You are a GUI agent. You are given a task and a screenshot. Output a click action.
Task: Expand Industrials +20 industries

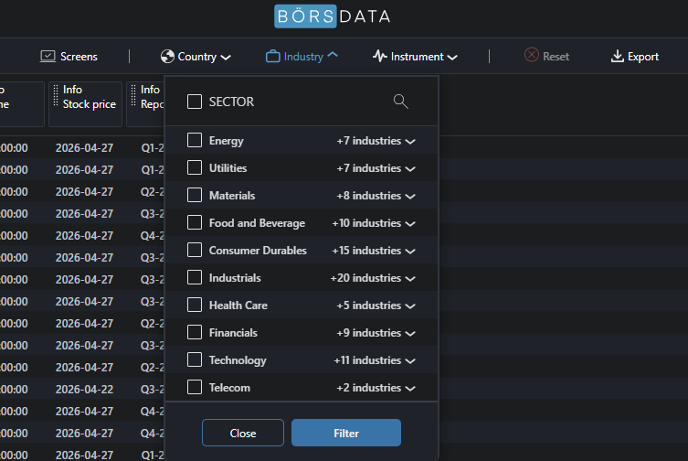[373, 278]
